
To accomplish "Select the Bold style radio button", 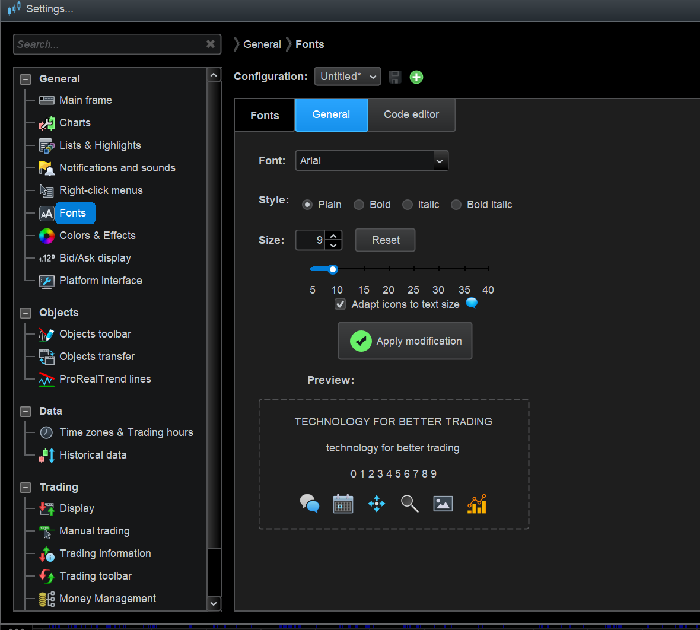I will click(358, 205).
